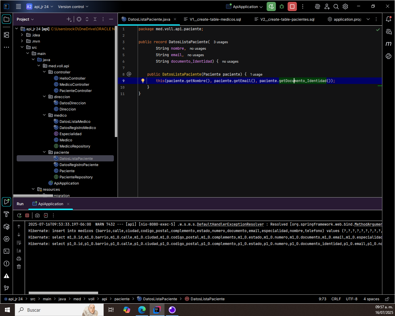Click the console horizontal scrollbar
The width and height of the screenshot is (395, 316).
pyautogui.click(x=63, y=293)
